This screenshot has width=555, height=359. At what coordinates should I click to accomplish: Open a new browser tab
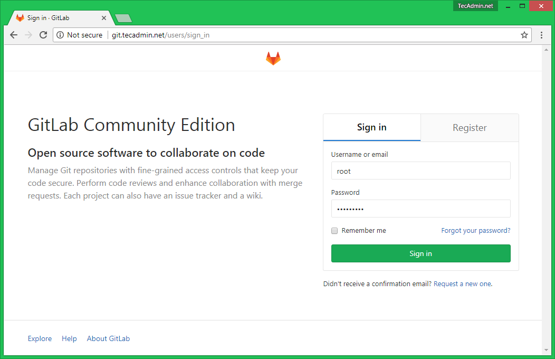[123, 18]
